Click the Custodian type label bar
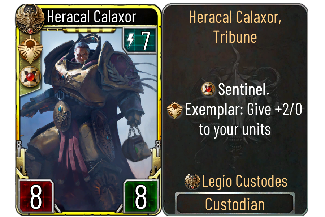This screenshot has height=217, width=325. (235, 204)
